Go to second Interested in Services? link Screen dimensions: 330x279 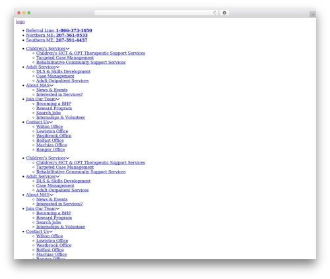click(x=59, y=204)
